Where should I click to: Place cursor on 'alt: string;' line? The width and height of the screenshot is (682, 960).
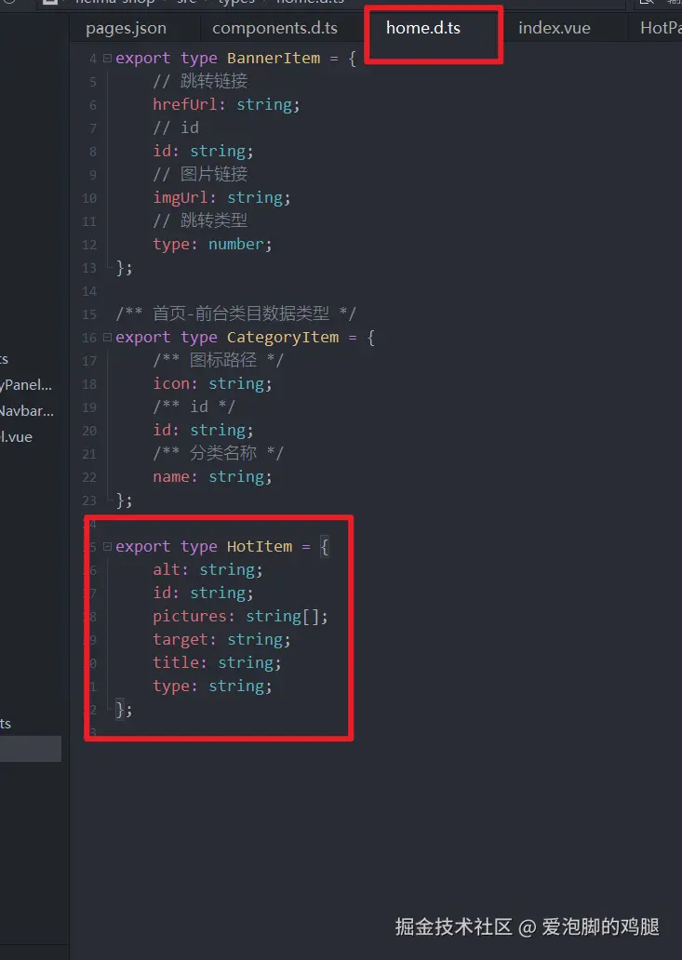click(208, 570)
